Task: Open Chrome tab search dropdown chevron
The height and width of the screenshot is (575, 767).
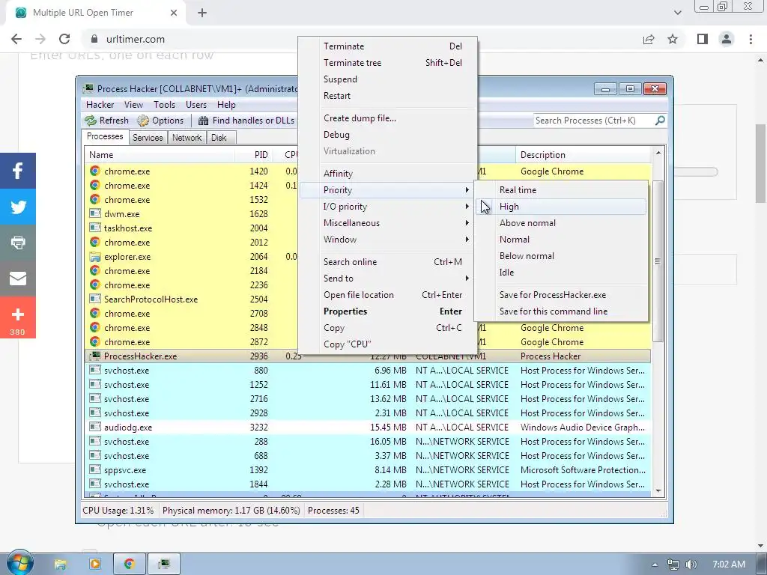Action: [x=677, y=13]
